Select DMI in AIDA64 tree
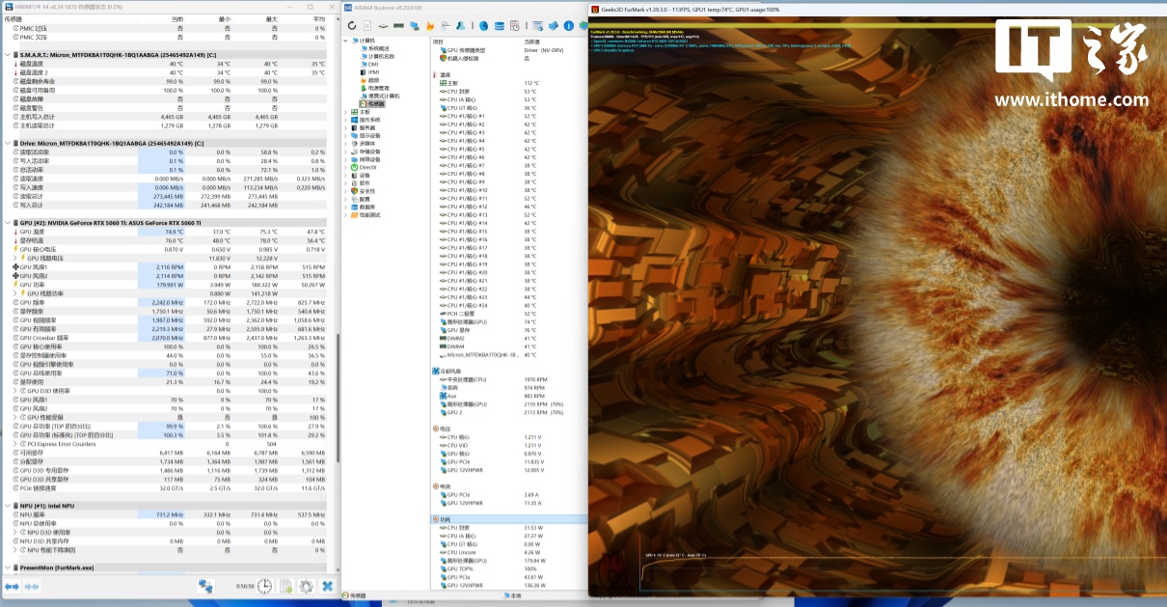Screen dimensions: 1167x607 click(372, 64)
